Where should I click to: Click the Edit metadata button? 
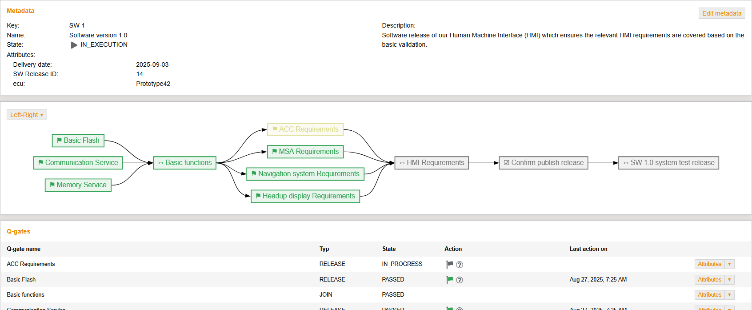coord(721,13)
